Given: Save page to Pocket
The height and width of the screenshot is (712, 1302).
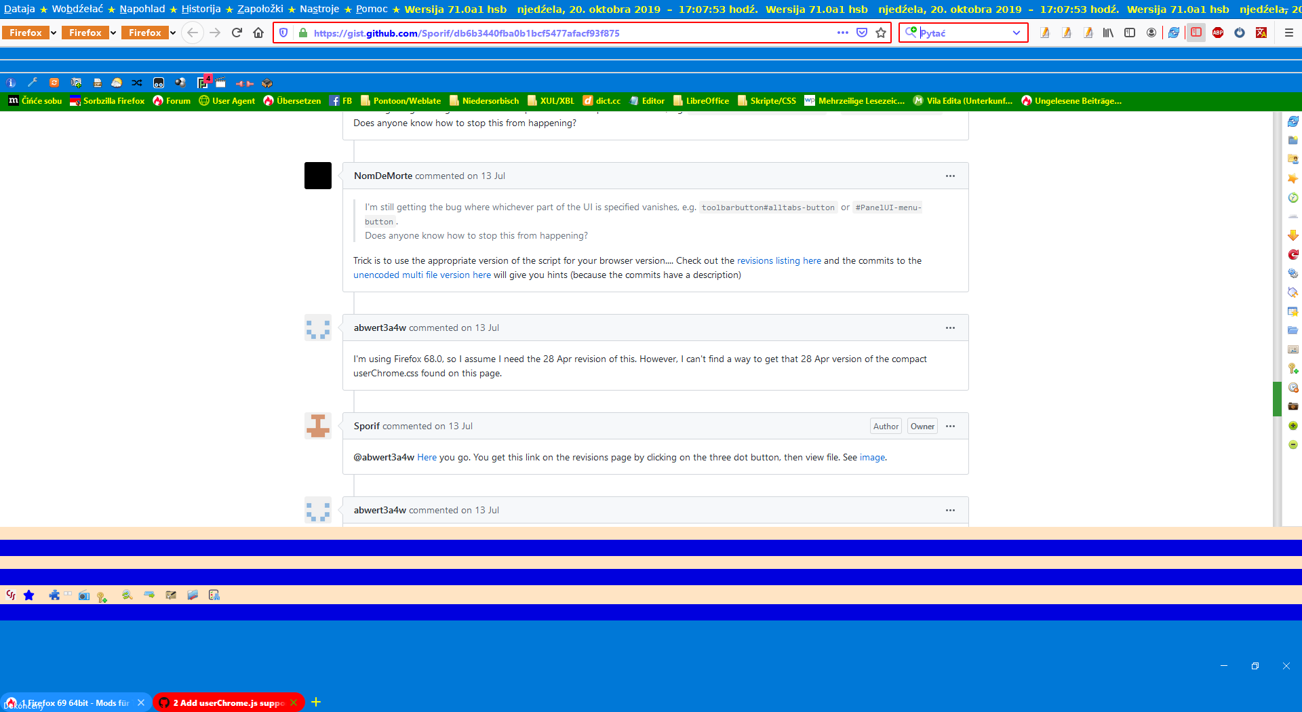Looking at the screenshot, I should point(862,33).
